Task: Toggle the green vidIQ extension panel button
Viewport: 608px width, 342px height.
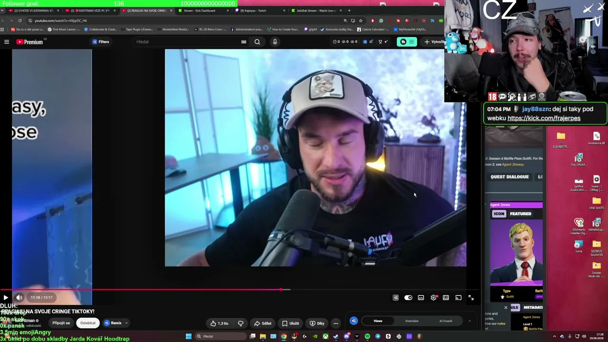Action: click(x=407, y=42)
